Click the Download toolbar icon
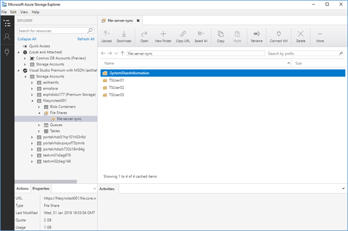Viewport: 348px width, 231px height. coord(124,37)
